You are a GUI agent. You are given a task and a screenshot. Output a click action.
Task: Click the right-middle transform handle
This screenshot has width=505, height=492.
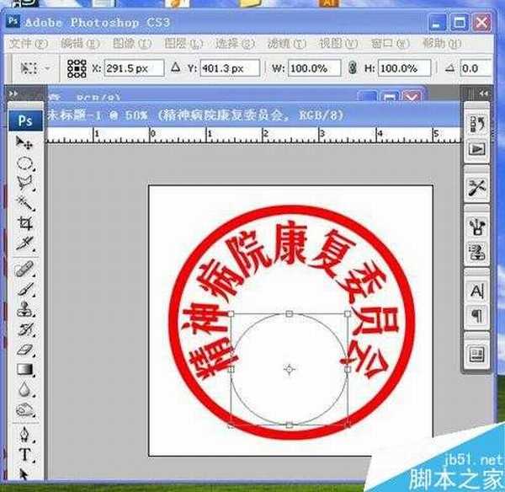tap(348, 370)
